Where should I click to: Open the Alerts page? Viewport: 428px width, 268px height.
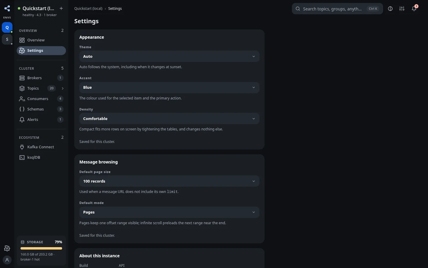coord(41,120)
